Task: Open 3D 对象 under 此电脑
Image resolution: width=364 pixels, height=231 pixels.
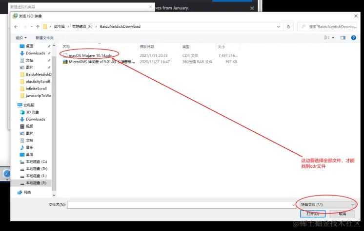Action: (33, 112)
